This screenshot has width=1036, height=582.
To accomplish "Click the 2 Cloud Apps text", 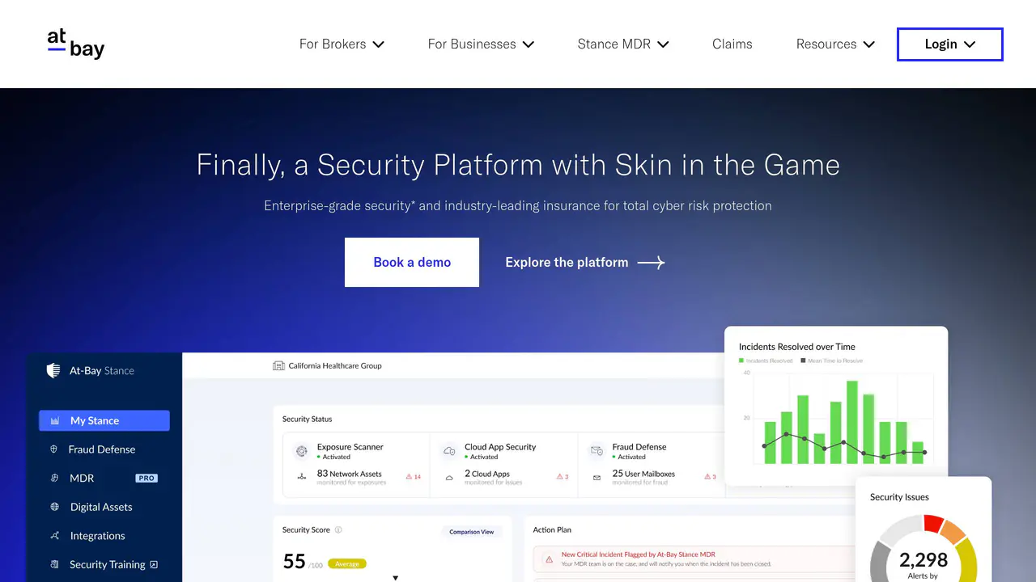I will [487, 474].
